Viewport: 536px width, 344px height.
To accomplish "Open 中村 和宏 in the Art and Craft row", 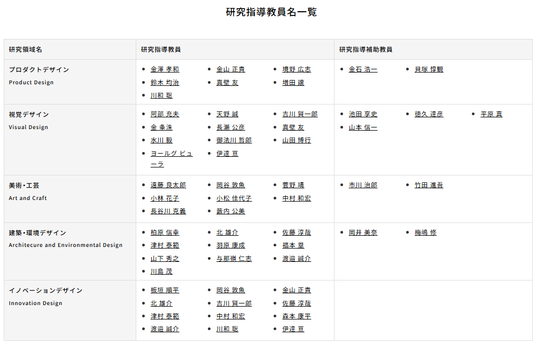I will (x=297, y=198).
